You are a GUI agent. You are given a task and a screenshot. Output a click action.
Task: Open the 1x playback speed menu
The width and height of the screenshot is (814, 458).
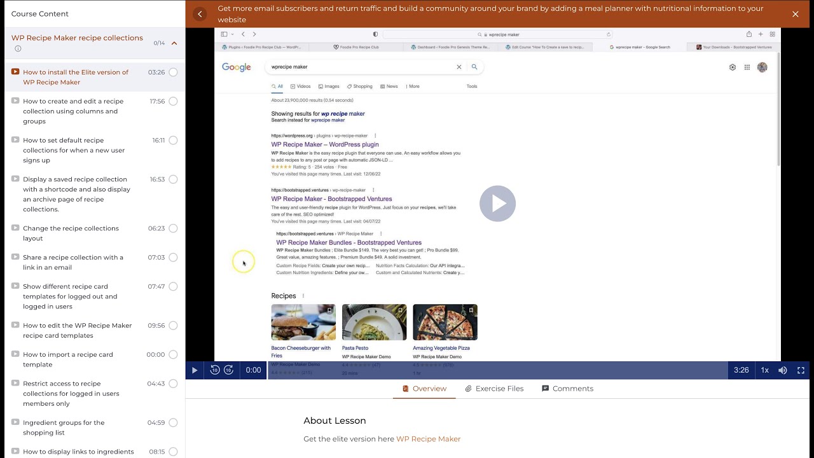coord(765,370)
